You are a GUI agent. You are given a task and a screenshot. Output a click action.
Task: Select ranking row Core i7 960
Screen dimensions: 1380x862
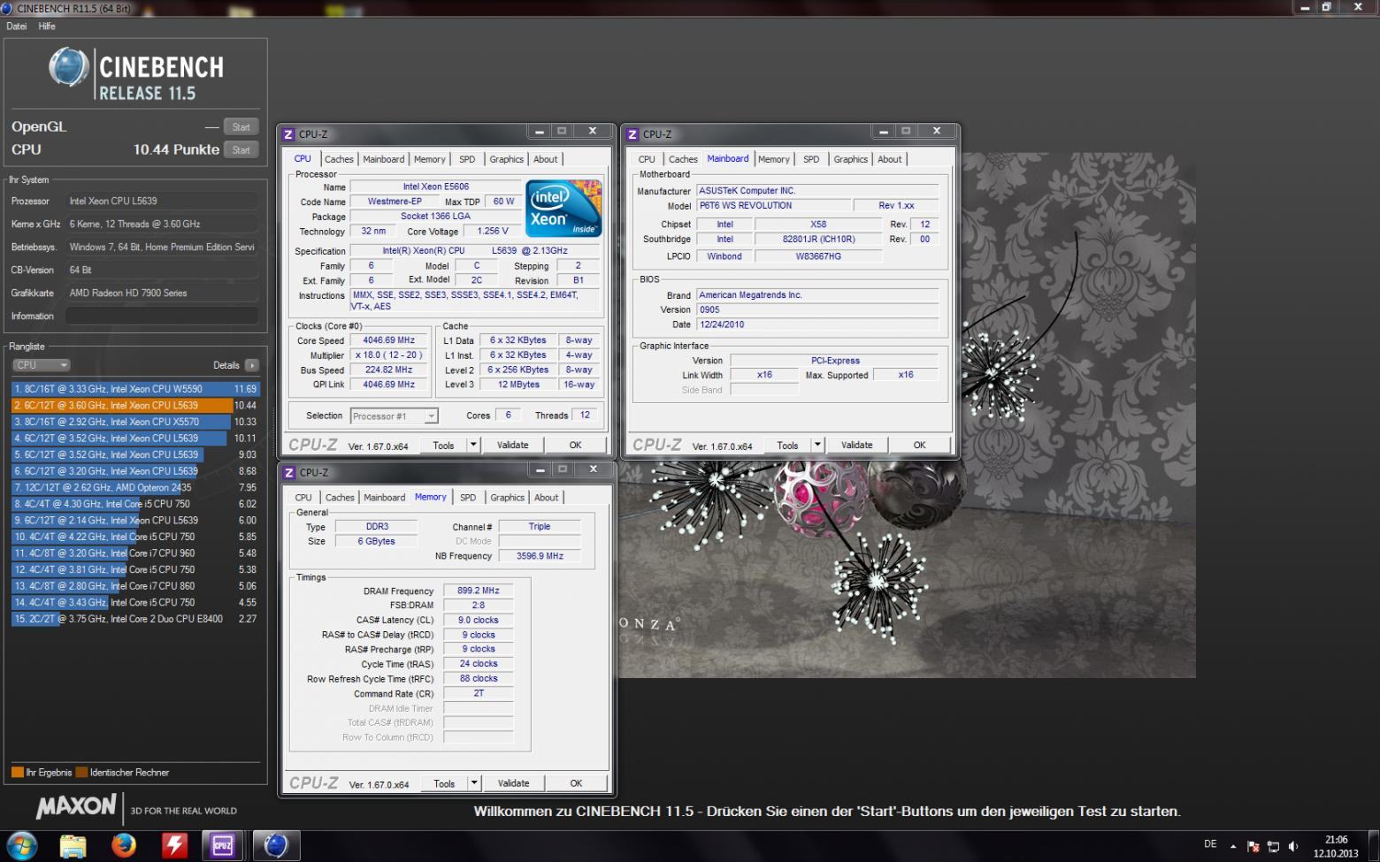135,553
